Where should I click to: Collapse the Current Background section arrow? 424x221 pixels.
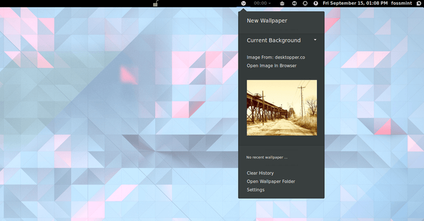(x=315, y=39)
